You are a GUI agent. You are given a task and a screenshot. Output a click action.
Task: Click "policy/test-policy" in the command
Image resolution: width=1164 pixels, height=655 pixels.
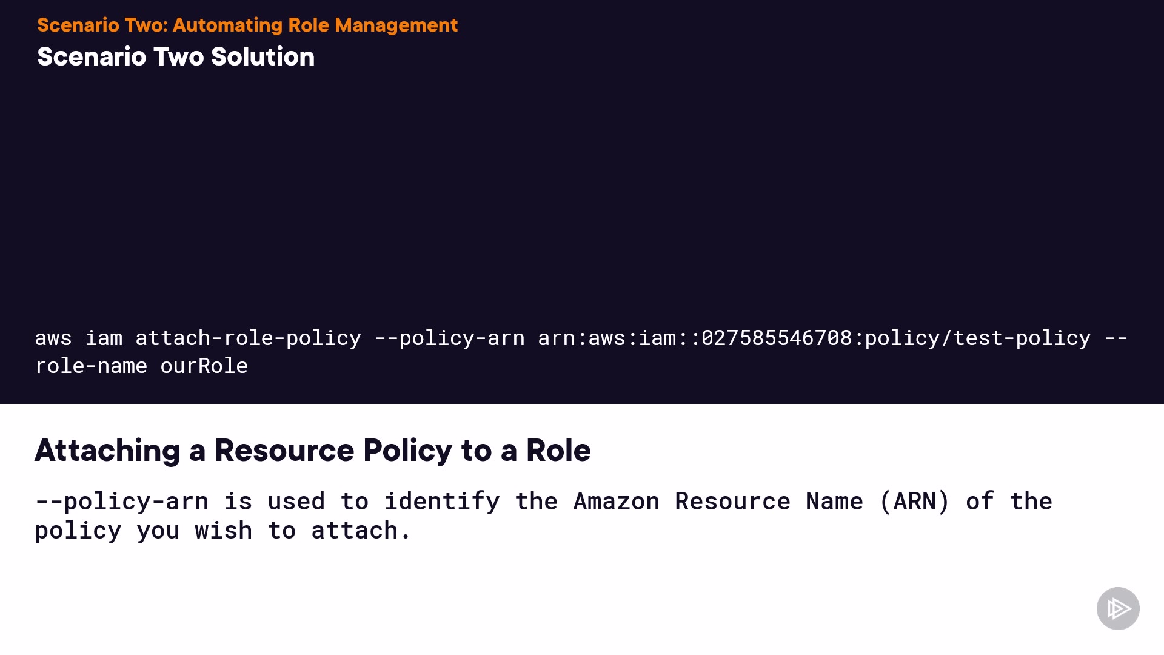977,338
